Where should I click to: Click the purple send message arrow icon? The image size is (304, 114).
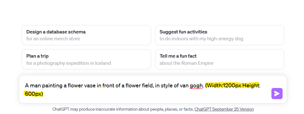(277, 94)
